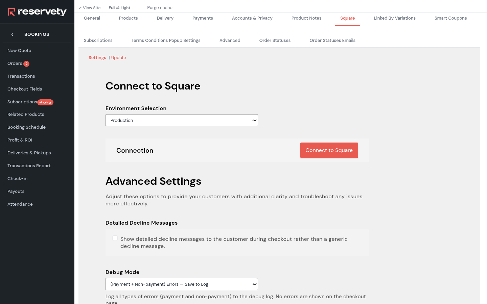Click the Reservety logo
Image resolution: width=487 pixels, height=304 pixels.
click(37, 12)
